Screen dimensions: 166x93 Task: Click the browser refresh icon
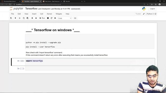[x=10, y=4]
